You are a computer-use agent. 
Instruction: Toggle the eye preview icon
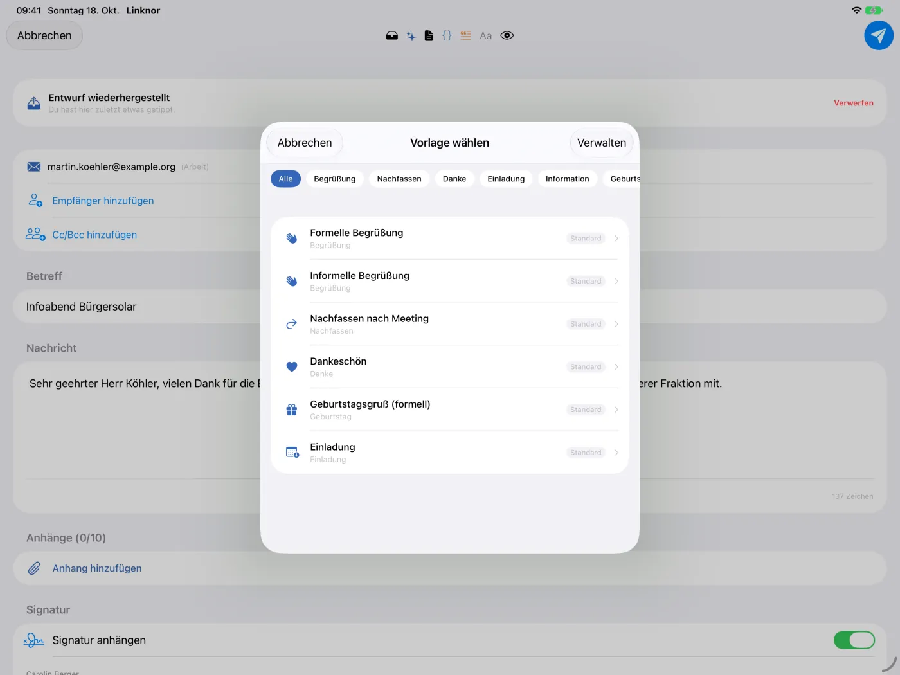click(507, 36)
